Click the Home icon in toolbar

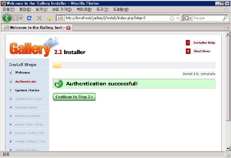pyautogui.click(x=49, y=18)
